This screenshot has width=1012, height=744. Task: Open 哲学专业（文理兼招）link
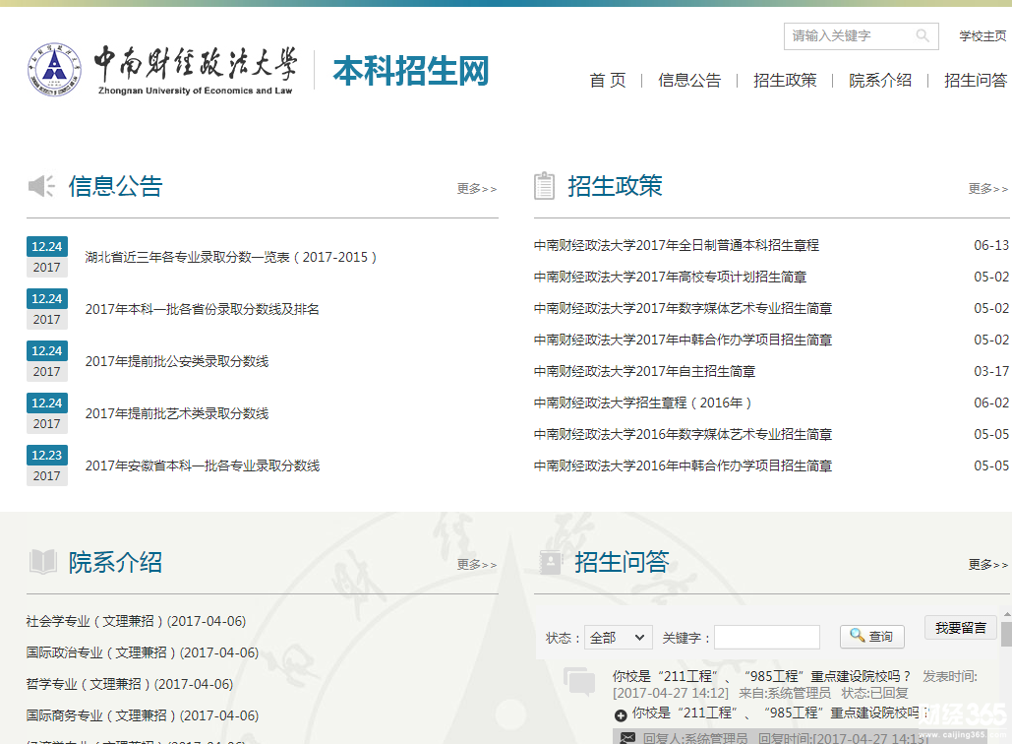point(130,684)
